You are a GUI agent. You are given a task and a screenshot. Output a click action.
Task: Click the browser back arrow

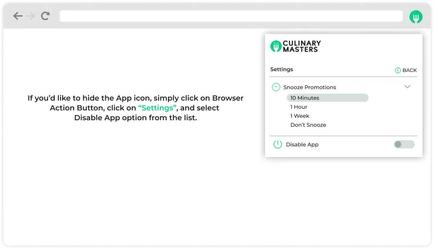[x=18, y=16]
